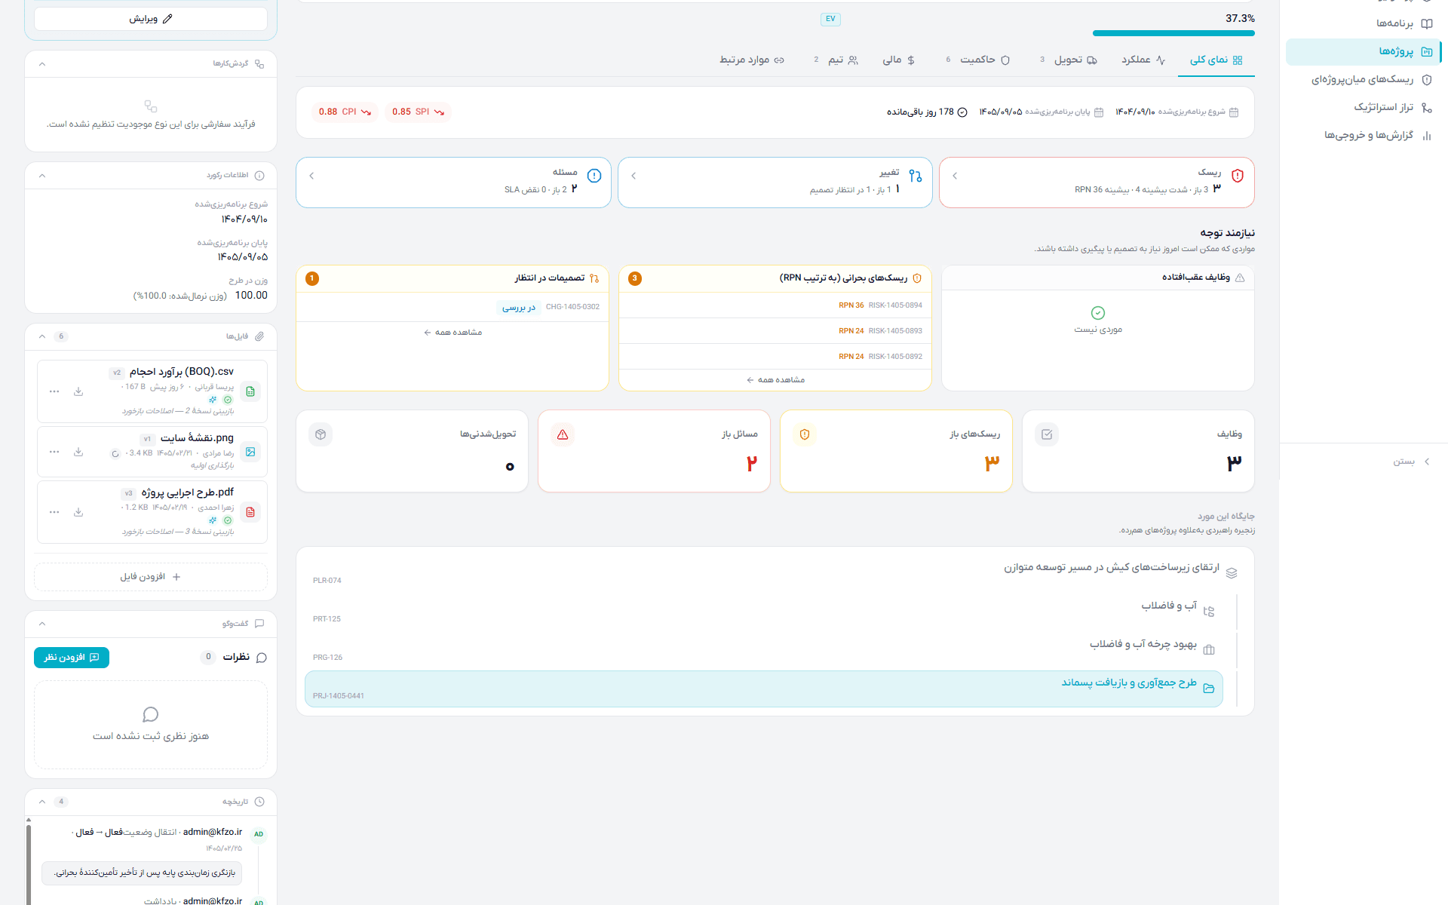
Task: Open the تغییر change-request card
Action: click(x=775, y=182)
